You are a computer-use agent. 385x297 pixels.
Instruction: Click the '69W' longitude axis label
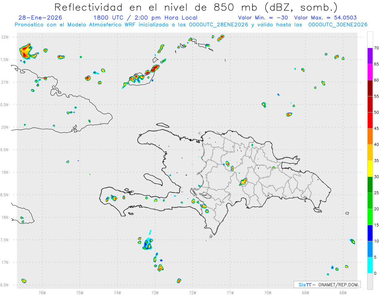[305, 293]
